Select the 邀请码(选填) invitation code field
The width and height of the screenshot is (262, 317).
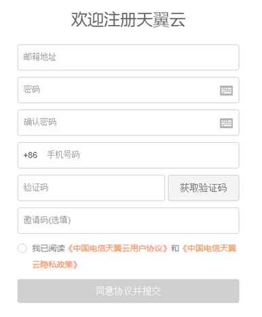click(x=128, y=220)
